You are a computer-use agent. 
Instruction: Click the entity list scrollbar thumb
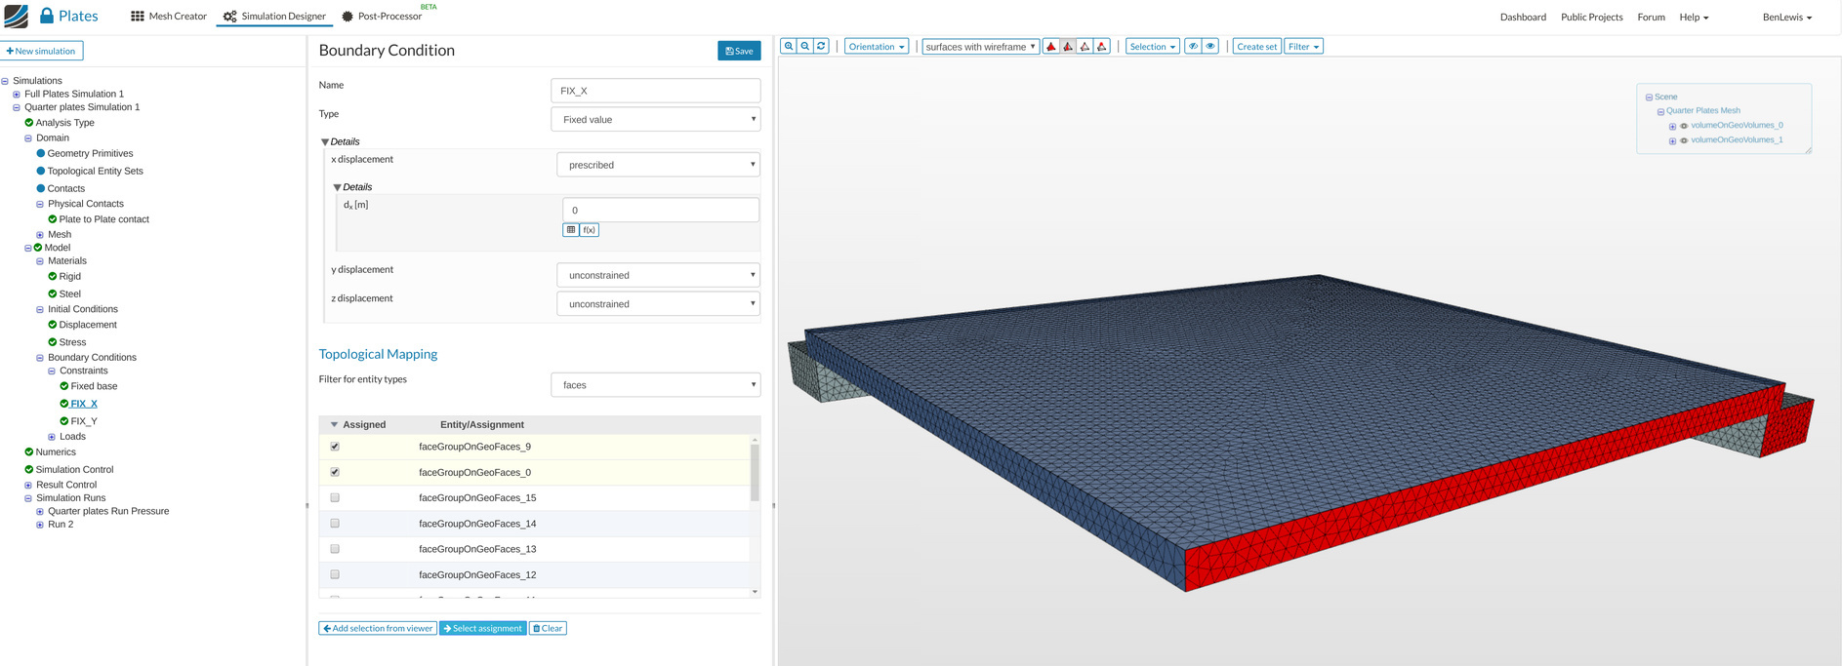tap(755, 473)
